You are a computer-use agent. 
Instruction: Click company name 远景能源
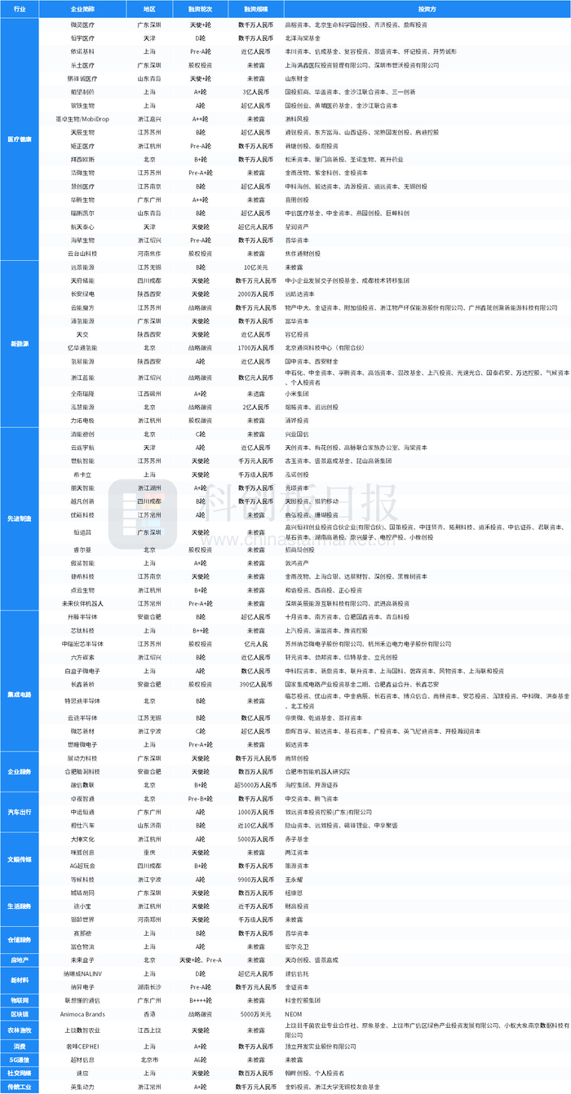click(83, 267)
